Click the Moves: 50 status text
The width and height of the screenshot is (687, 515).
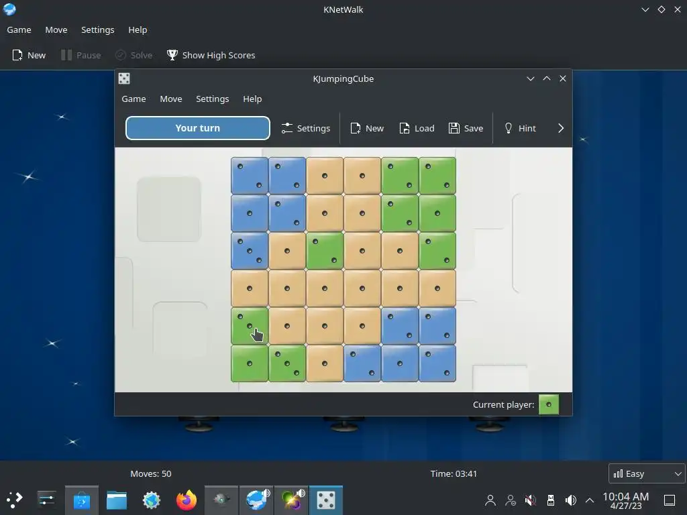tap(151, 473)
